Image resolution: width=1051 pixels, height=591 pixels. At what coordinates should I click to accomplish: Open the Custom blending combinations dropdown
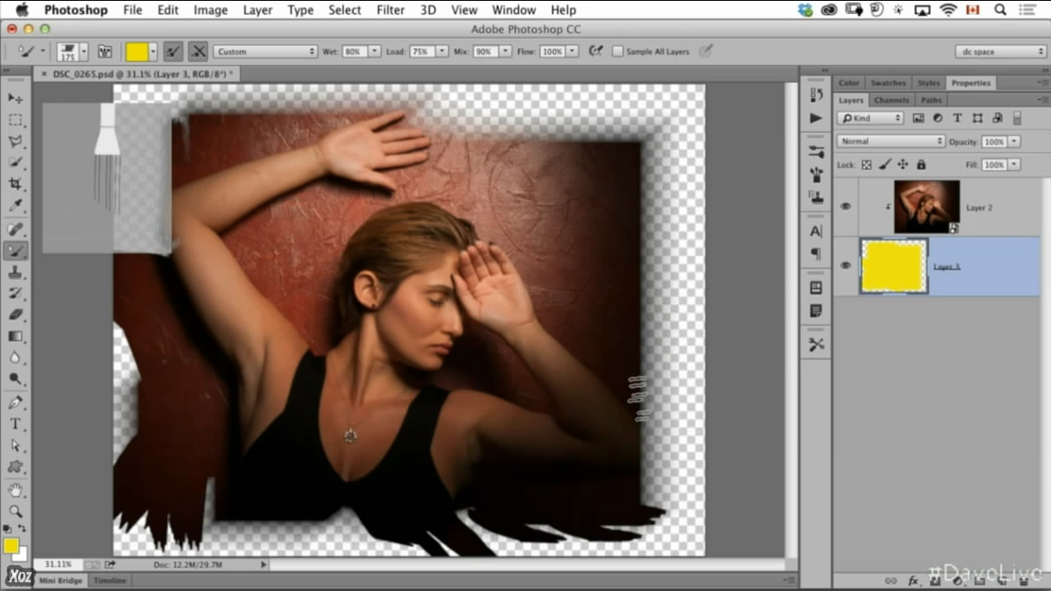pyautogui.click(x=265, y=52)
